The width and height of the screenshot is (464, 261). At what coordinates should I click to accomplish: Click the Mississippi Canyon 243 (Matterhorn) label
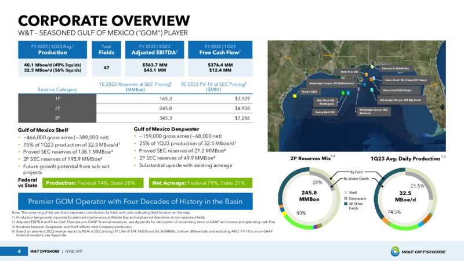(332, 84)
